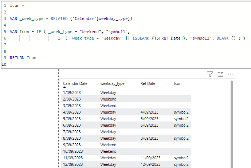Screen dimensions: 251x168
Task: Click Weekend in the 9/09/2023 row
Action: [108, 145]
